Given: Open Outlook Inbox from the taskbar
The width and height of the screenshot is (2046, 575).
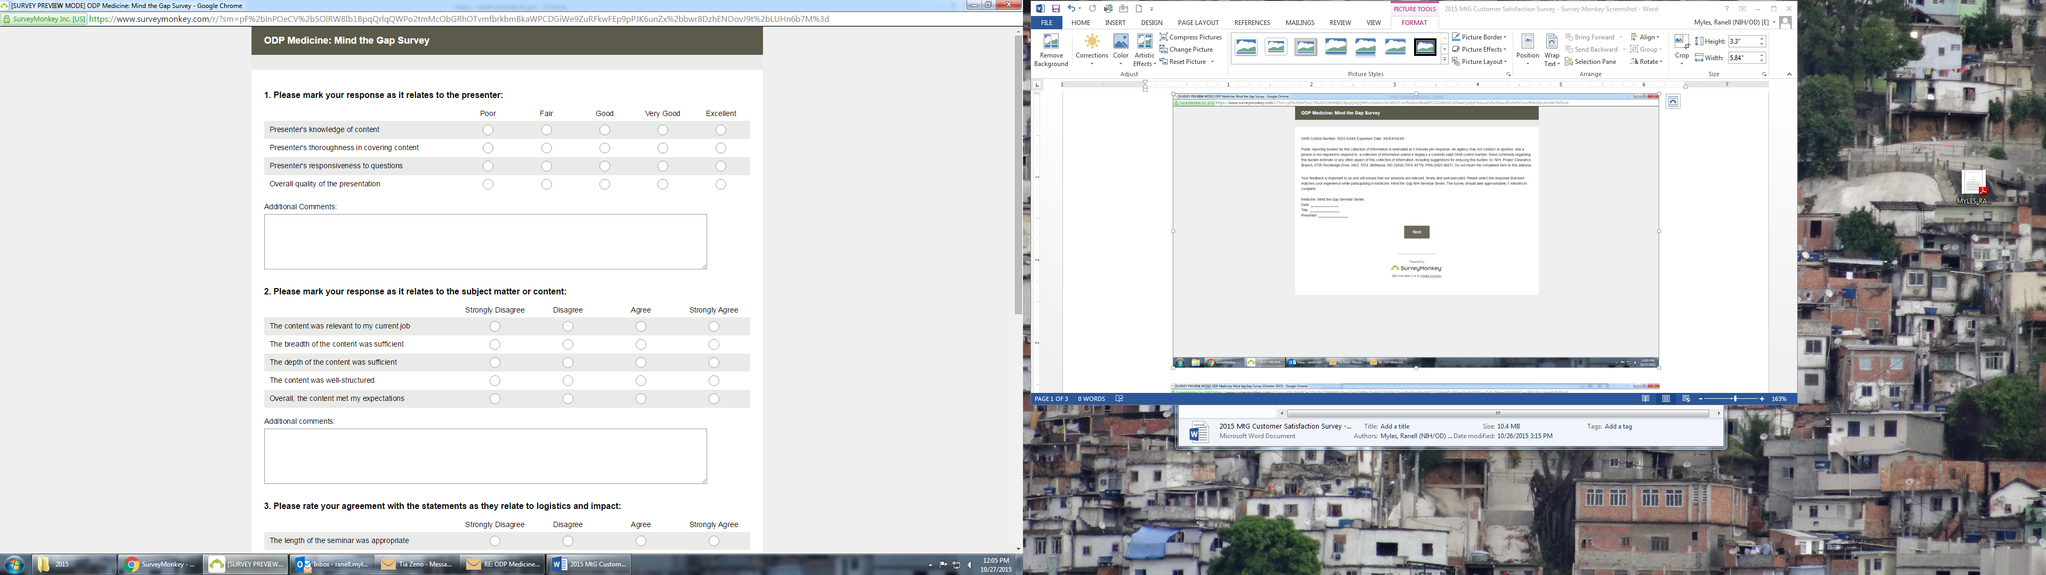Looking at the screenshot, I should click(x=332, y=565).
